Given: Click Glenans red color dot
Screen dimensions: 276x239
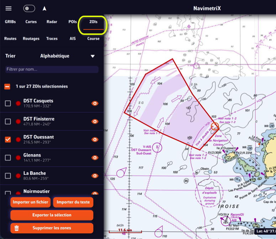Looking at the screenshot, I should [18, 158].
